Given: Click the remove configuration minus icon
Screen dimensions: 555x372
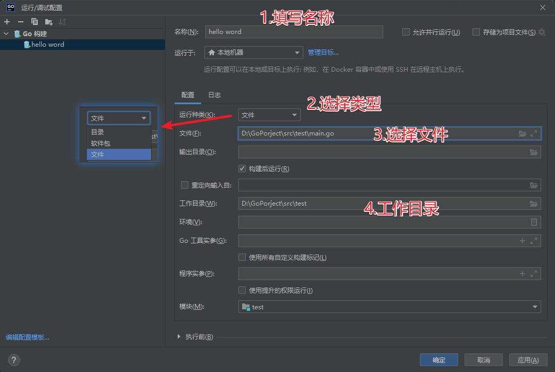Looking at the screenshot, I should point(21,22).
